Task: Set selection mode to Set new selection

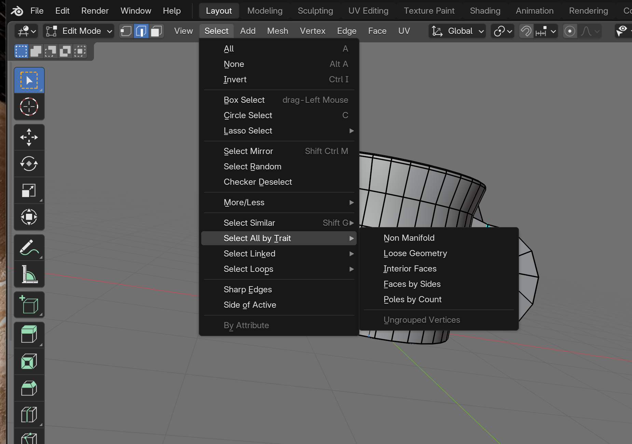Action: coord(21,51)
